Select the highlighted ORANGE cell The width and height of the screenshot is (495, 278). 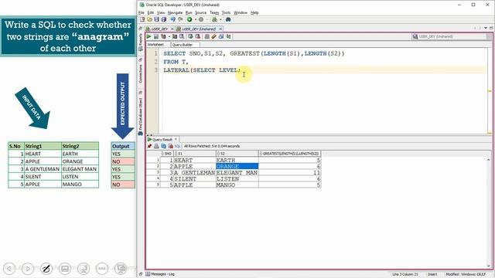click(237, 167)
